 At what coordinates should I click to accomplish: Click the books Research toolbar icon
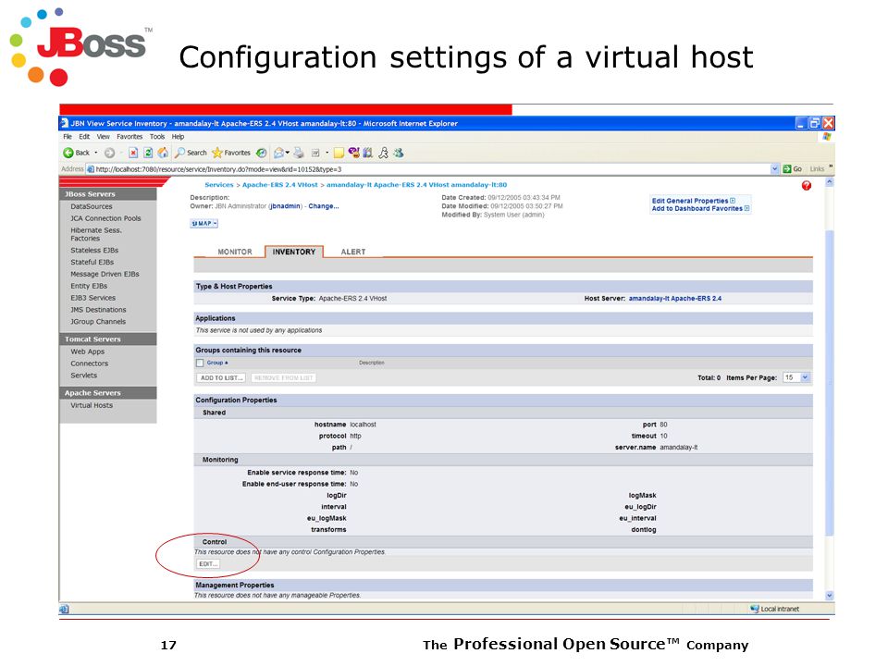click(368, 153)
